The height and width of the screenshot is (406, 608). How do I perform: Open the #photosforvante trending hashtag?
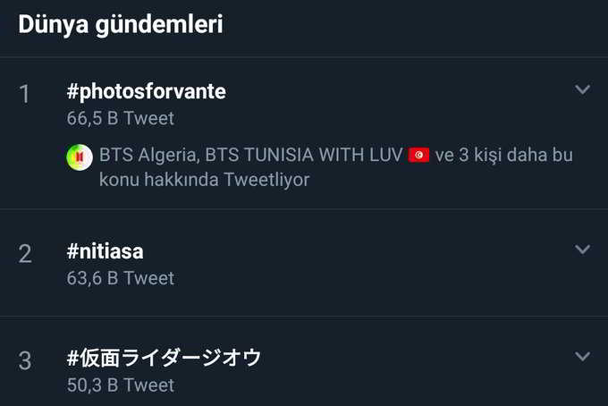pyautogui.click(x=146, y=91)
